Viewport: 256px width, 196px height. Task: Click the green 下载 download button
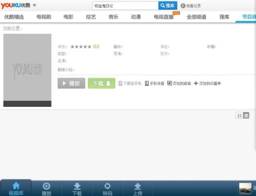(x=102, y=83)
